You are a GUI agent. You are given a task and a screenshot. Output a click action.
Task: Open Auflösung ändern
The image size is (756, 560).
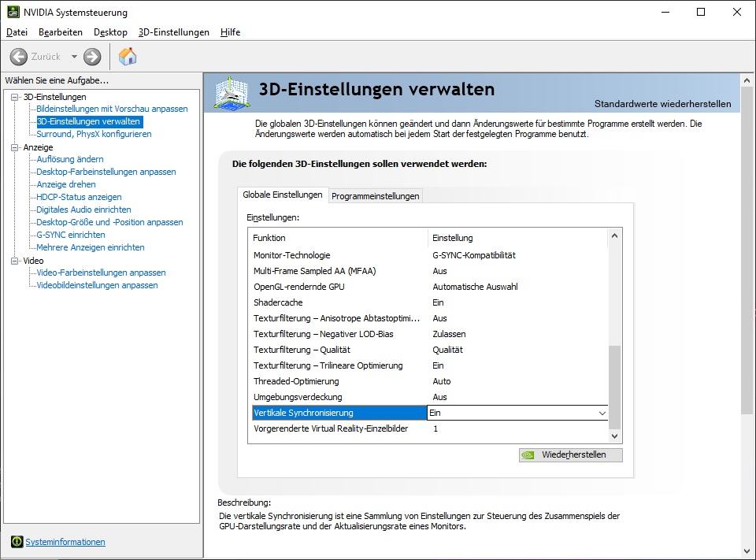70,159
